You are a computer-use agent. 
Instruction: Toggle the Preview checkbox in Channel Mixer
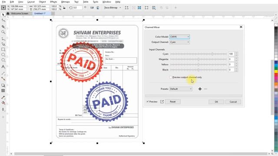[x=148, y=102]
